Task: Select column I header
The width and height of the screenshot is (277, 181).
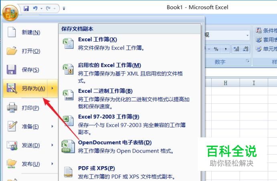Action: tap(254, 83)
